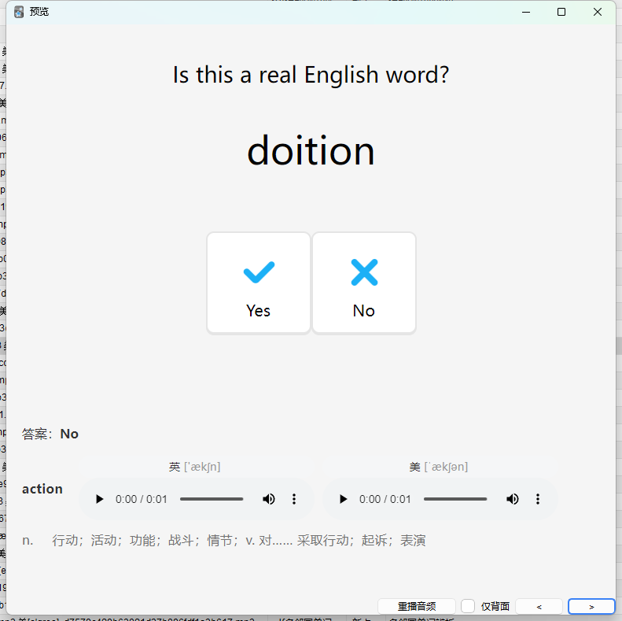Click the 'Is this a real English word?' heading
This screenshot has height=621, width=622.
pyautogui.click(x=311, y=75)
